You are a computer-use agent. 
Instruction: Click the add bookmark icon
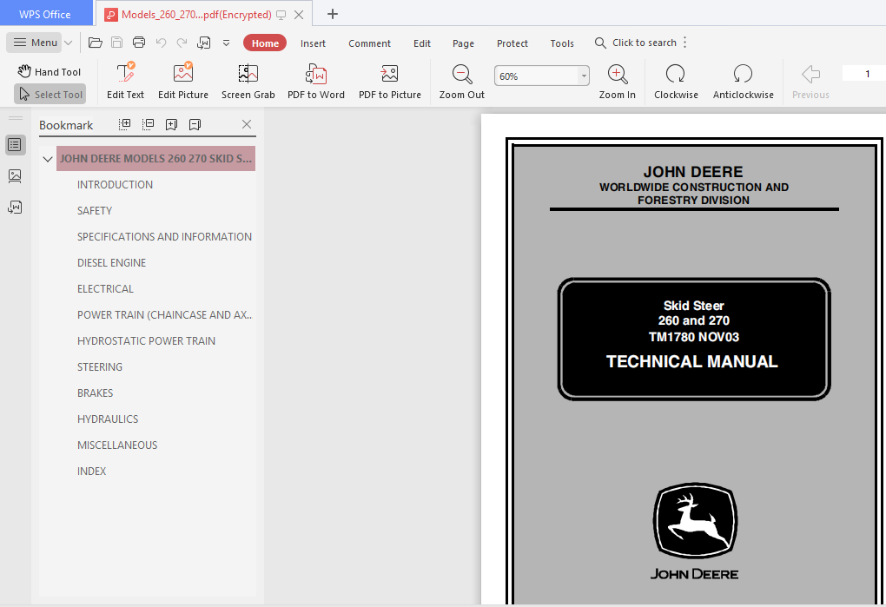pyautogui.click(x=171, y=124)
